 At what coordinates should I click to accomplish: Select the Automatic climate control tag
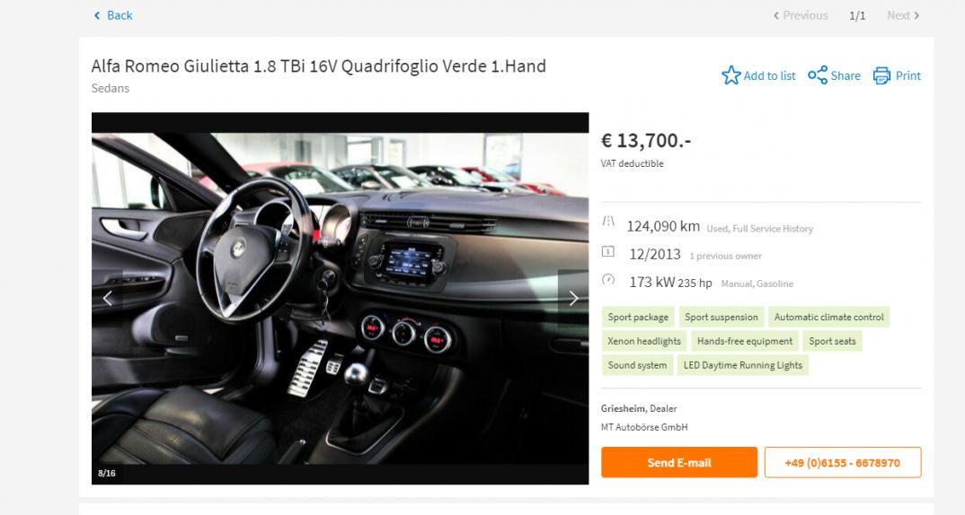[x=828, y=317]
